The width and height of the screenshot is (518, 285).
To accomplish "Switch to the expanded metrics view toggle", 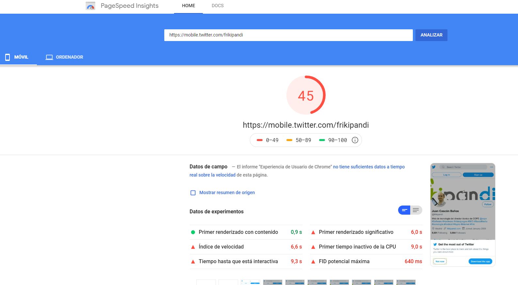I will (416, 210).
